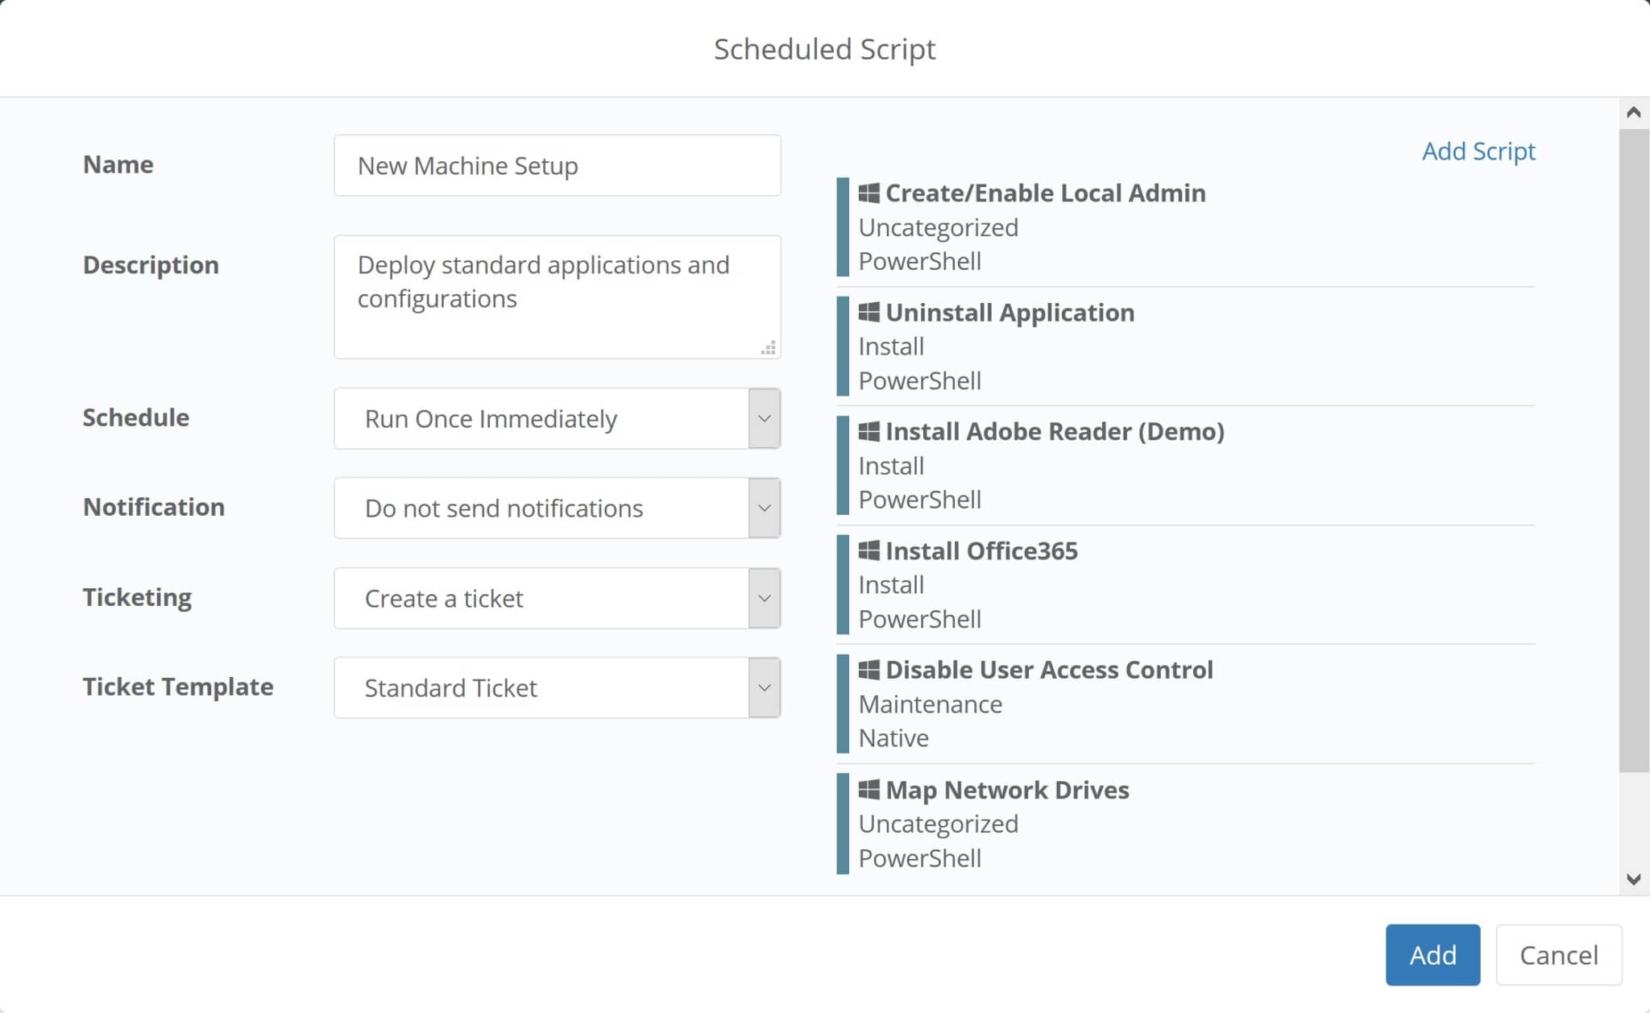Click Windows icon beside Uninstall Application

point(869,312)
